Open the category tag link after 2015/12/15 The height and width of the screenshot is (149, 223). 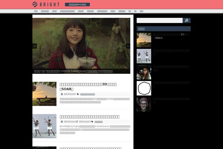[98, 122]
